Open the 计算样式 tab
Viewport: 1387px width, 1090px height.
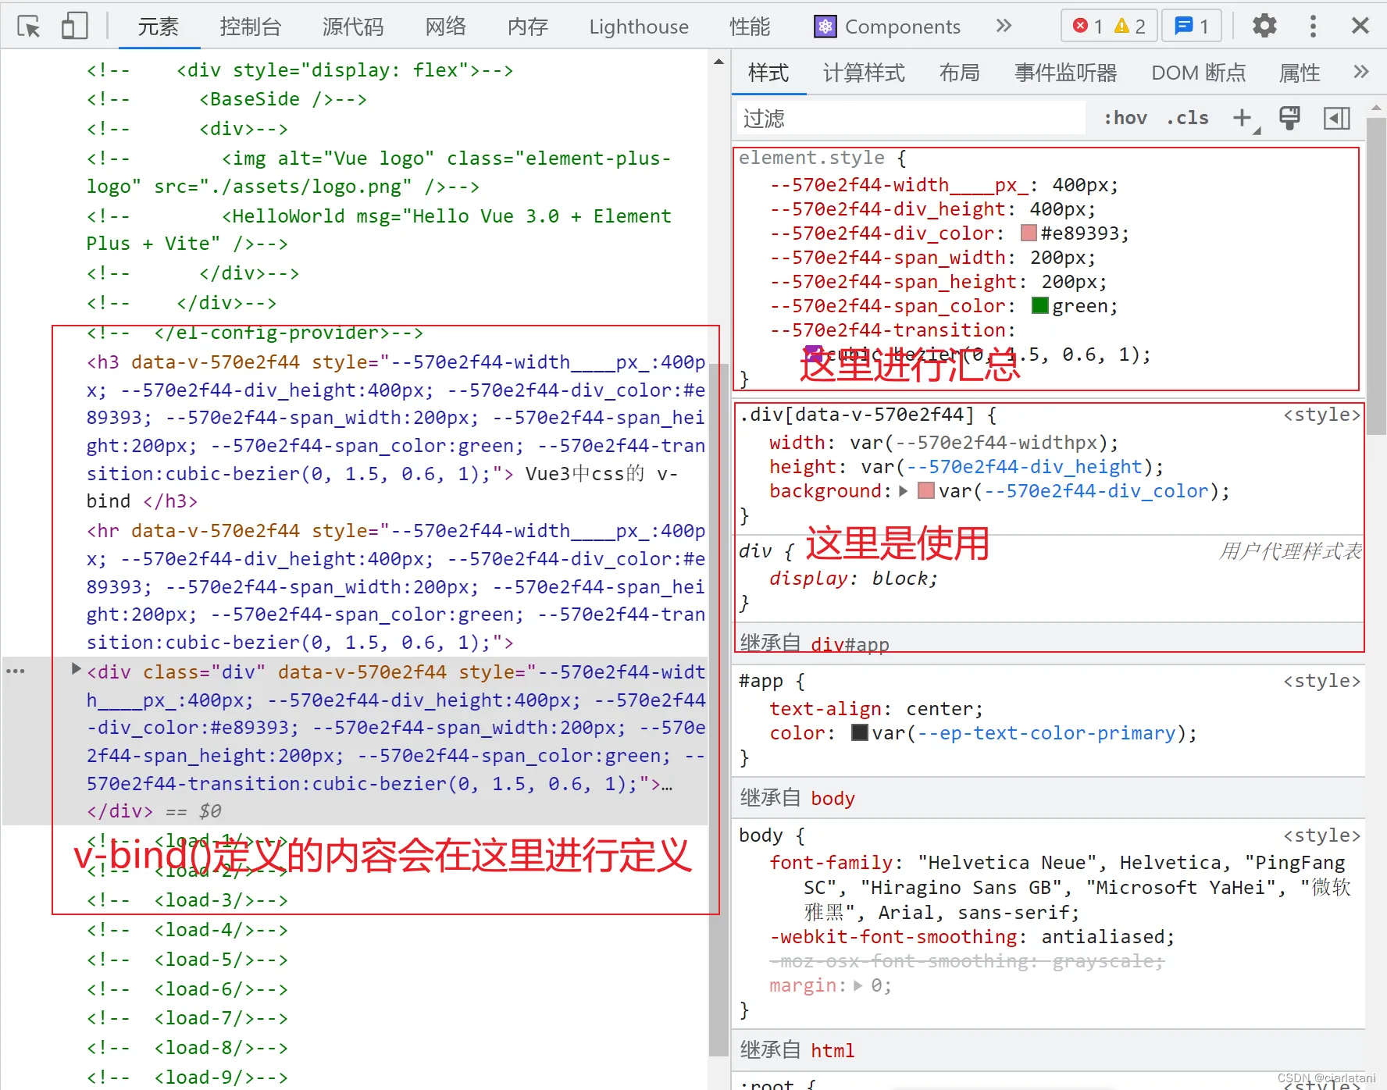coord(864,73)
